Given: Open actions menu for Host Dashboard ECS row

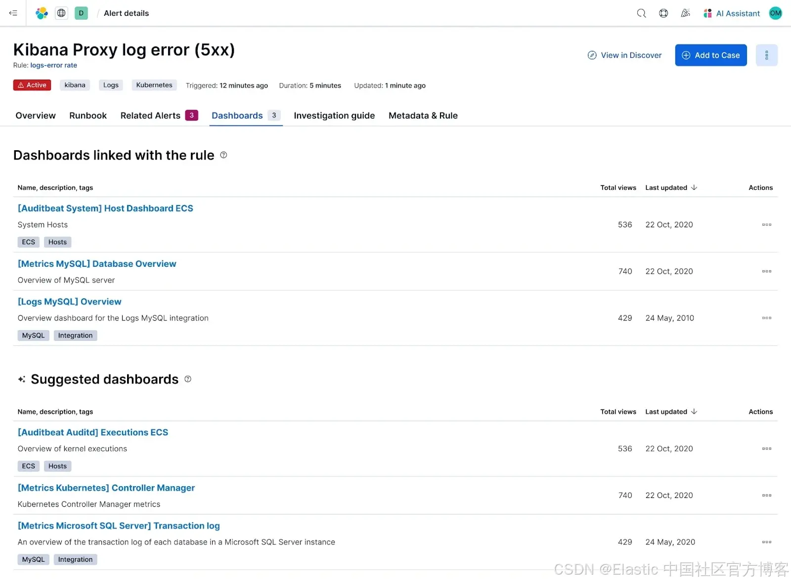Looking at the screenshot, I should (767, 225).
